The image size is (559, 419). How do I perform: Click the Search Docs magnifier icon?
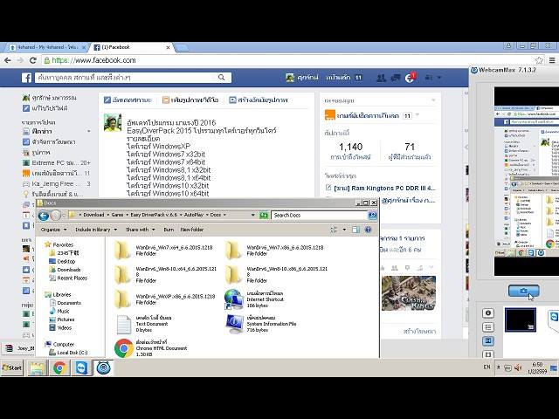point(372,216)
